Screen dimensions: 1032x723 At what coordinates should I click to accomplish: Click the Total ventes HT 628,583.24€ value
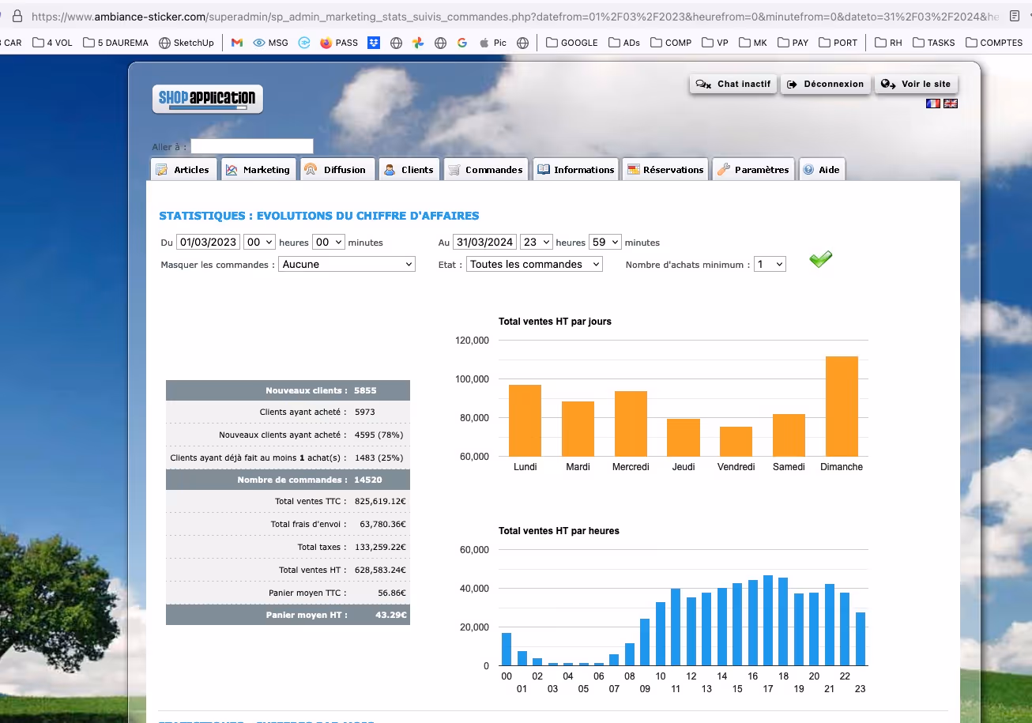pyautogui.click(x=380, y=570)
